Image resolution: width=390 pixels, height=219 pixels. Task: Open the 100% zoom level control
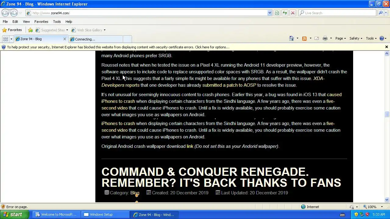tap(373, 207)
